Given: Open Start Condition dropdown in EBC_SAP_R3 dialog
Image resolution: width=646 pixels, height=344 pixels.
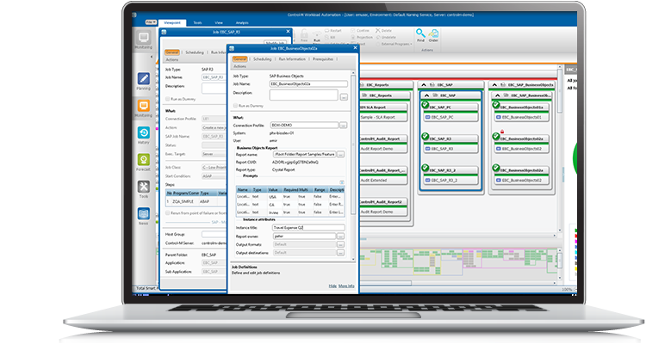Looking at the screenshot, I should [x=214, y=176].
